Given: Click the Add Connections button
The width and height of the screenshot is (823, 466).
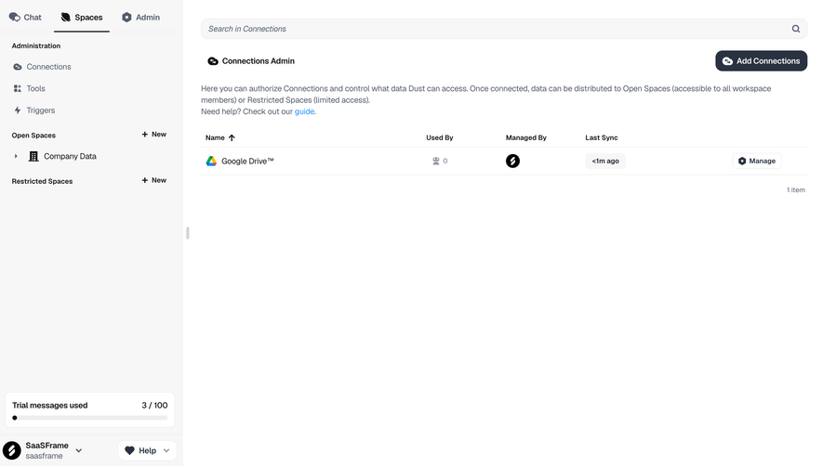Looking at the screenshot, I should pos(761,61).
